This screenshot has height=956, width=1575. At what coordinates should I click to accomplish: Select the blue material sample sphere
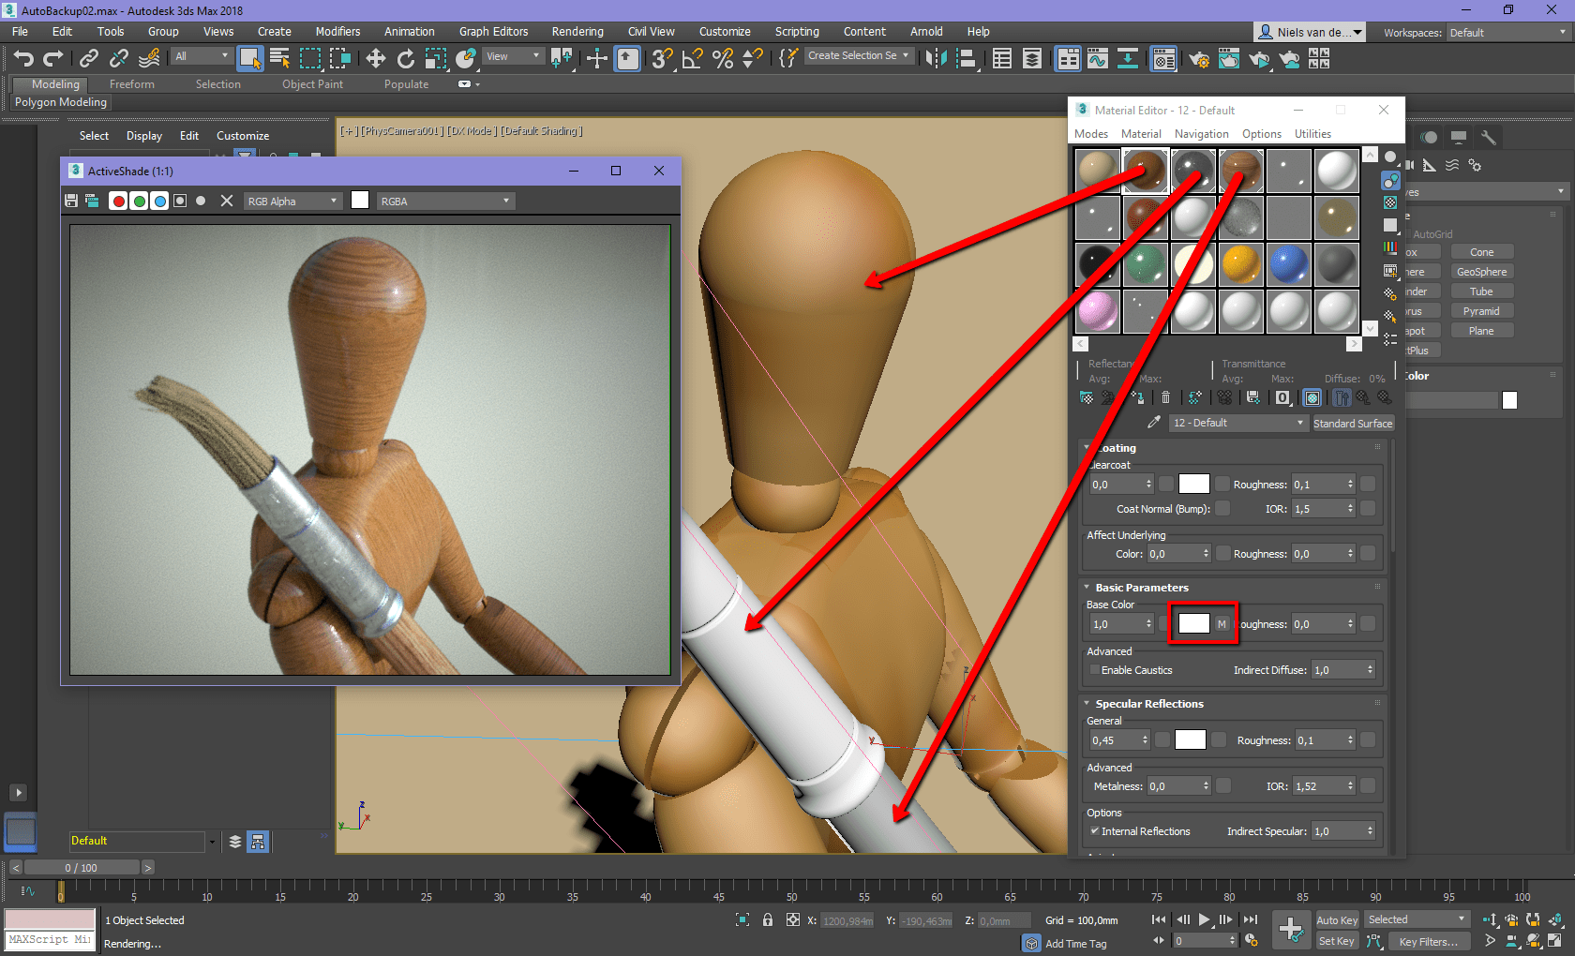pos(1288,265)
